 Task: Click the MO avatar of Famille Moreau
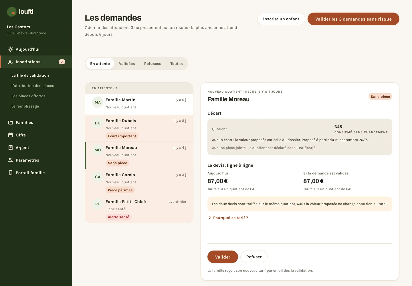pyautogui.click(x=98, y=150)
